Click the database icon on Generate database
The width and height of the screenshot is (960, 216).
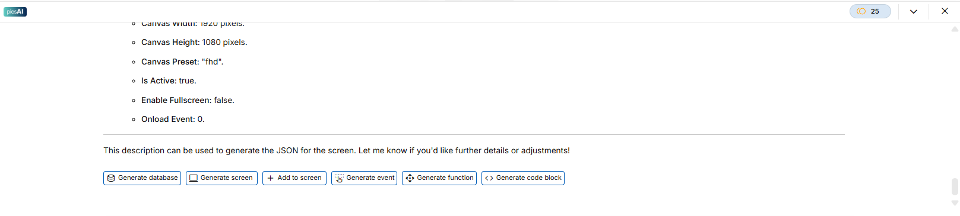click(x=111, y=178)
